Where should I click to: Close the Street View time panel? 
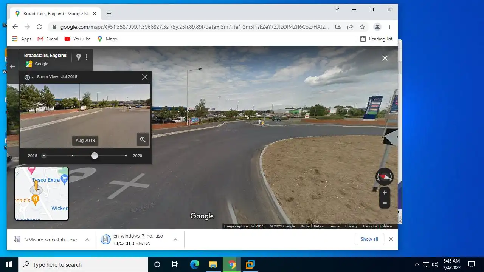point(145,77)
